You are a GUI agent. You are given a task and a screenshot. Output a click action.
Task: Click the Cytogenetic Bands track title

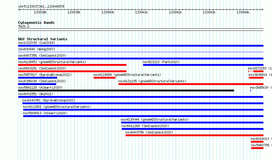(36, 23)
